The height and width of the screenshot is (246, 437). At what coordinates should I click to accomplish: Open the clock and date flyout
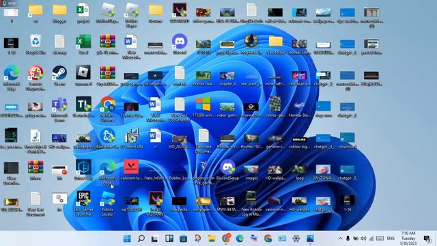click(408, 238)
